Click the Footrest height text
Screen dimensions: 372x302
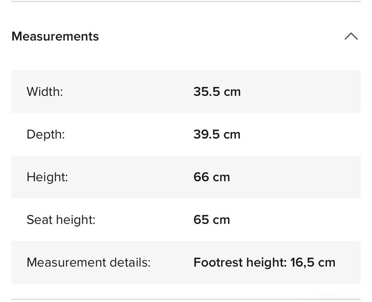(x=240, y=262)
